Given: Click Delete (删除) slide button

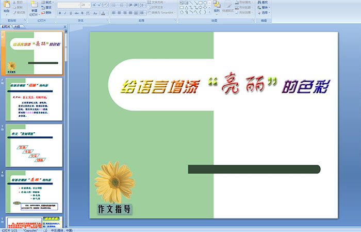Looking at the screenshot, I should coord(46,12).
